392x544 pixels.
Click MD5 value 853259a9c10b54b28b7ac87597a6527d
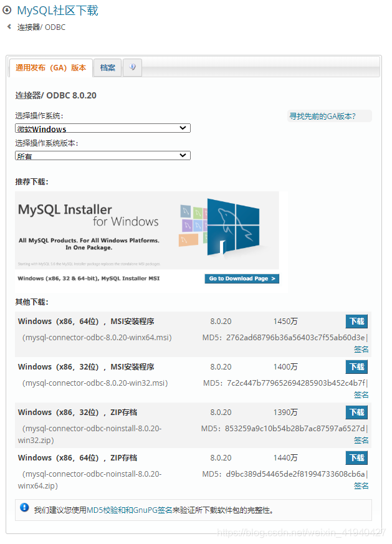click(295, 429)
